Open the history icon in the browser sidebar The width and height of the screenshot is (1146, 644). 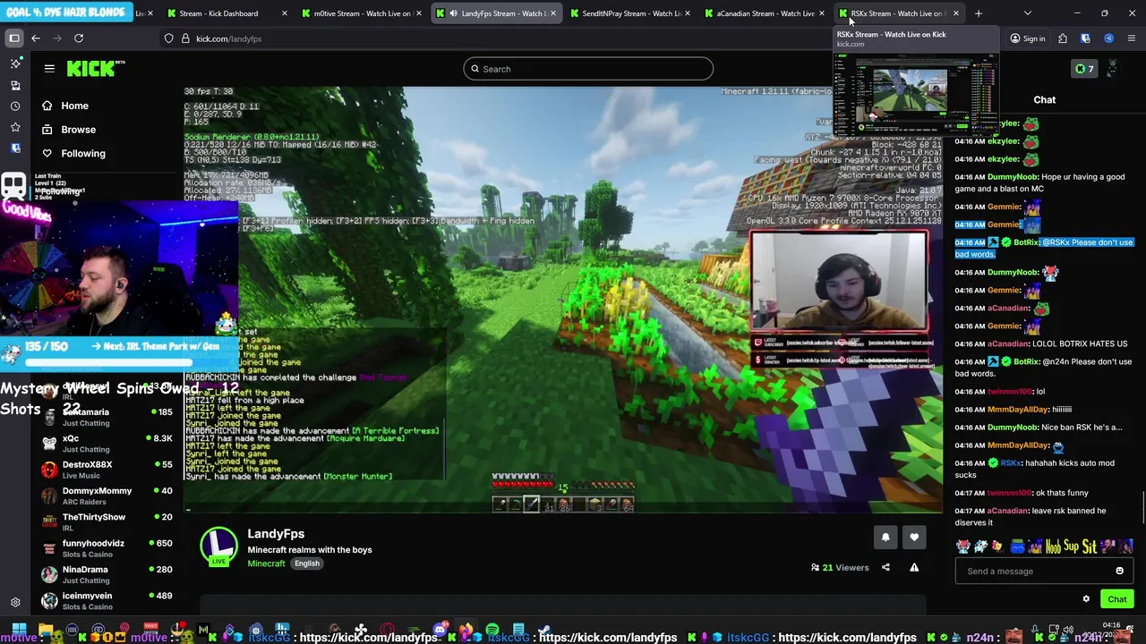(x=15, y=106)
